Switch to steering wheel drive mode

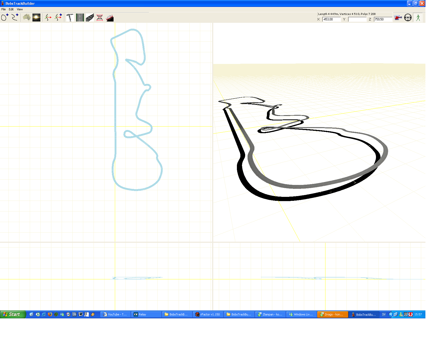[408, 18]
